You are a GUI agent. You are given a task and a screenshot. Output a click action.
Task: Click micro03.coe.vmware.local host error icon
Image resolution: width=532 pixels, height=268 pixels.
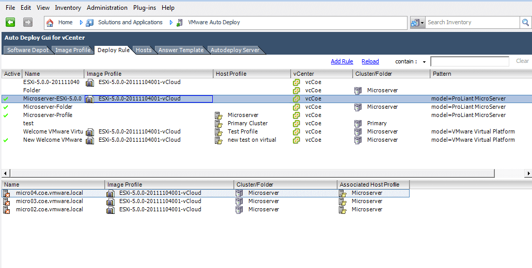point(6,202)
